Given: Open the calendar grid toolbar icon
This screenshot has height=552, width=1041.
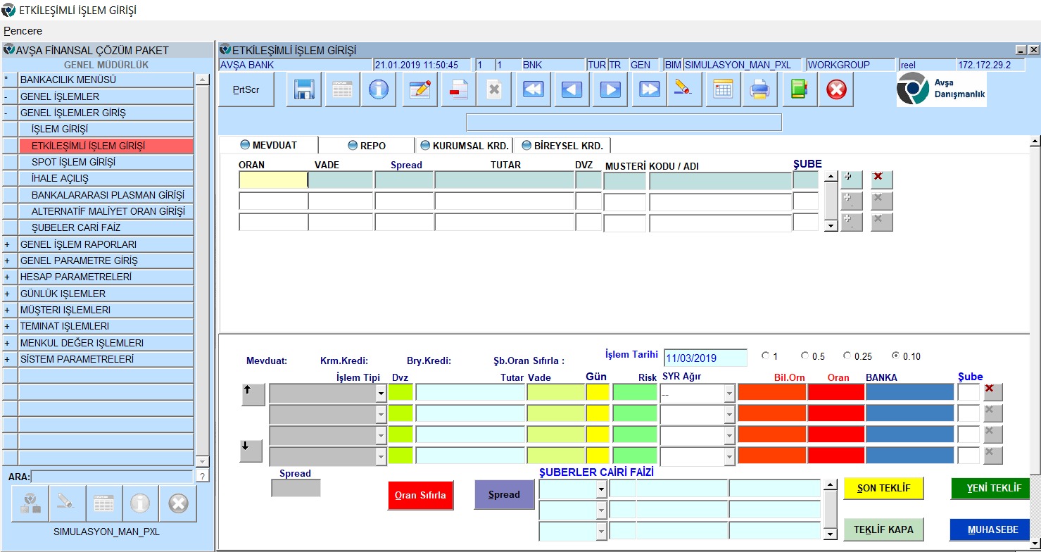Looking at the screenshot, I should 723,89.
